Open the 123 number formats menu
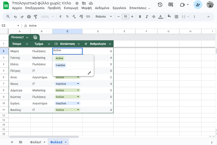The width and height of the screenshot is (217, 145). point(88,17)
